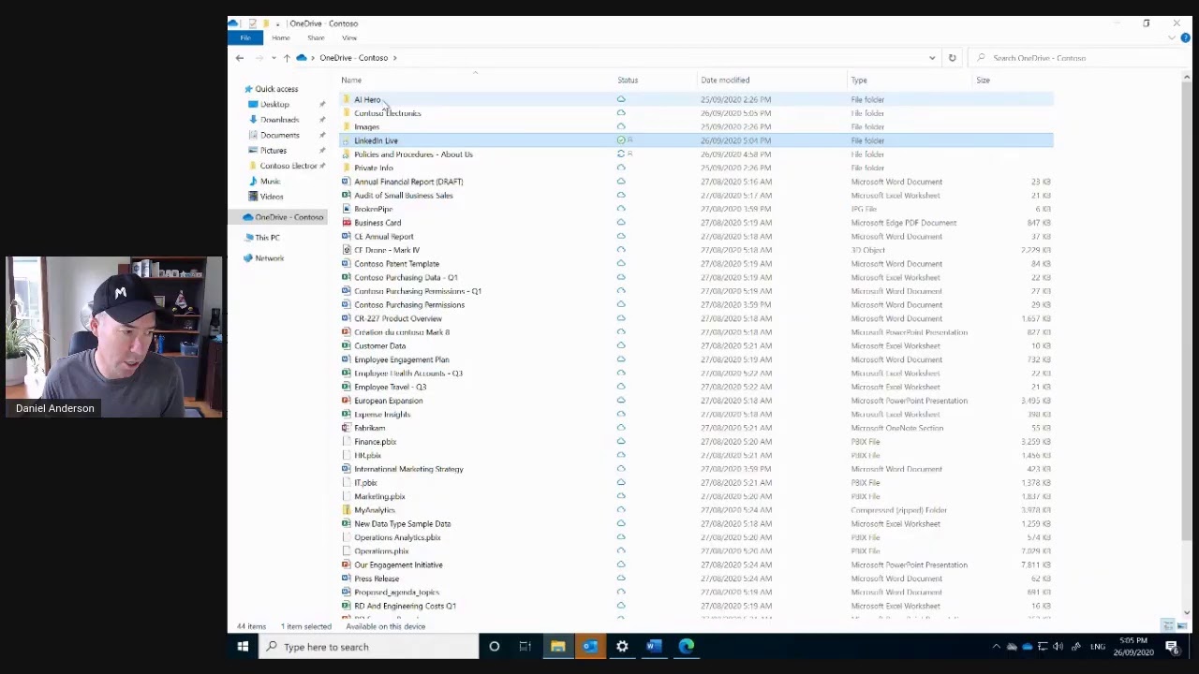This screenshot has height=674, width=1199.
Task: Open the File ribbon tab
Action: point(245,38)
